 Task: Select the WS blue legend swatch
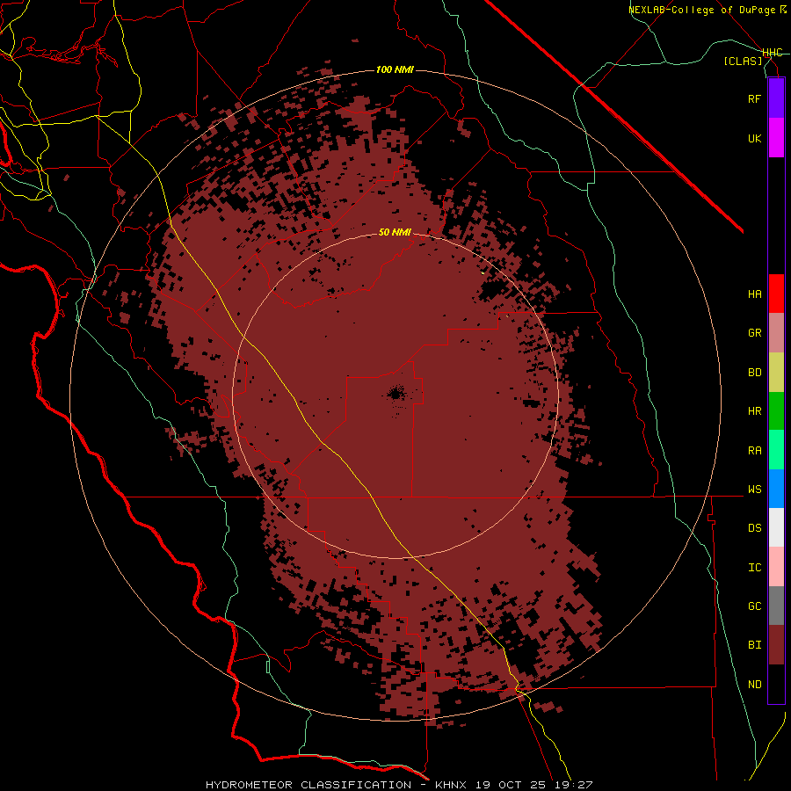(776, 489)
